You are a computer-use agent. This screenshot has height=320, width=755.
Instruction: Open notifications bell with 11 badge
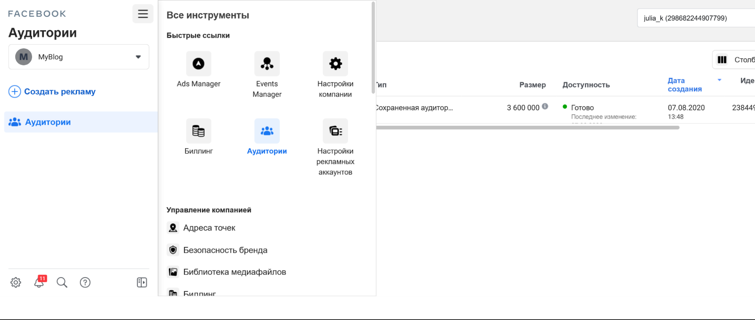(39, 282)
